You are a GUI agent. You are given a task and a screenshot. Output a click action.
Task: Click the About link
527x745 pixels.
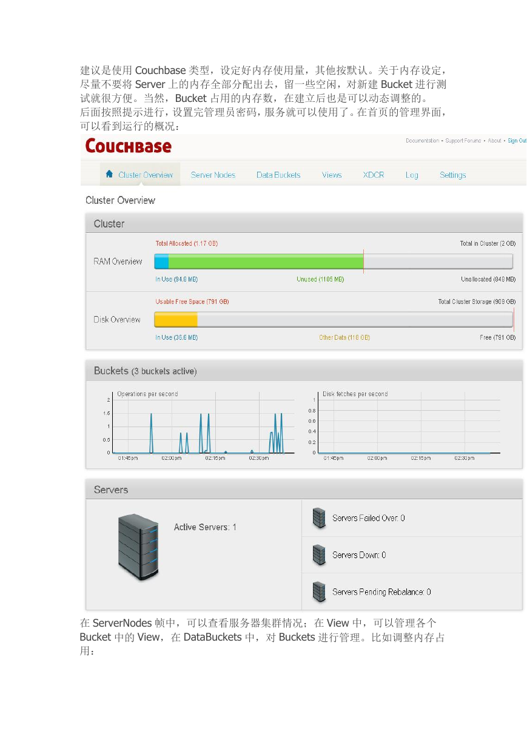(x=495, y=141)
